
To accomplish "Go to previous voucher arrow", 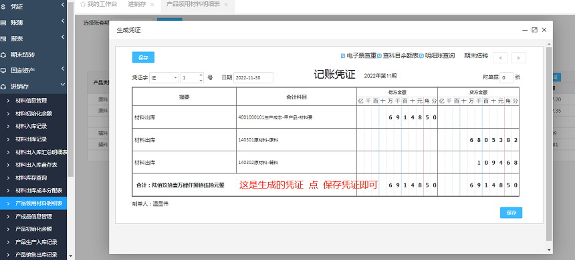I will click(x=500, y=58).
